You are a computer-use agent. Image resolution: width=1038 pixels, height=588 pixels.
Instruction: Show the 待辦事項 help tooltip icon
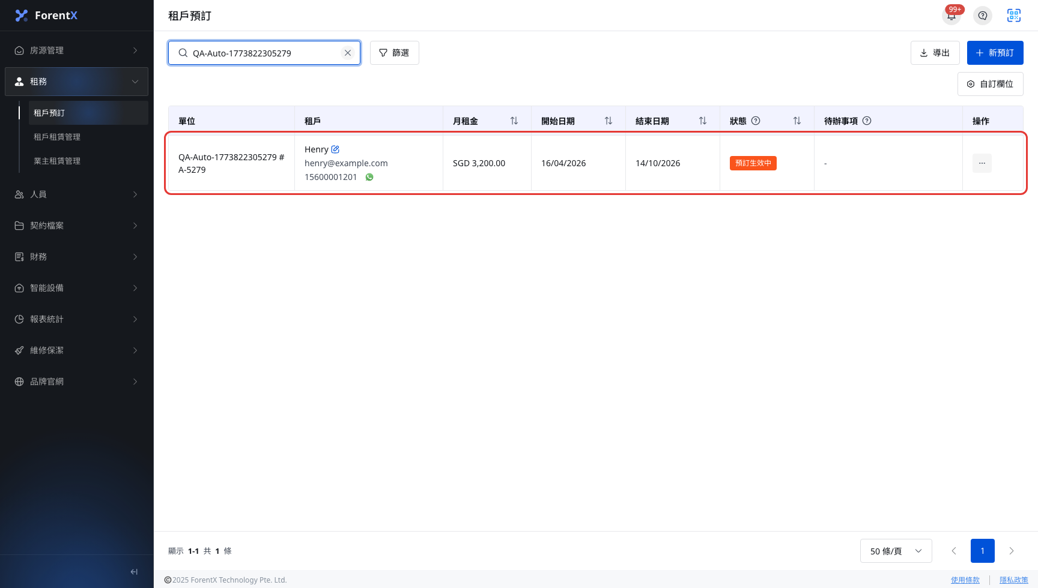coord(867,121)
